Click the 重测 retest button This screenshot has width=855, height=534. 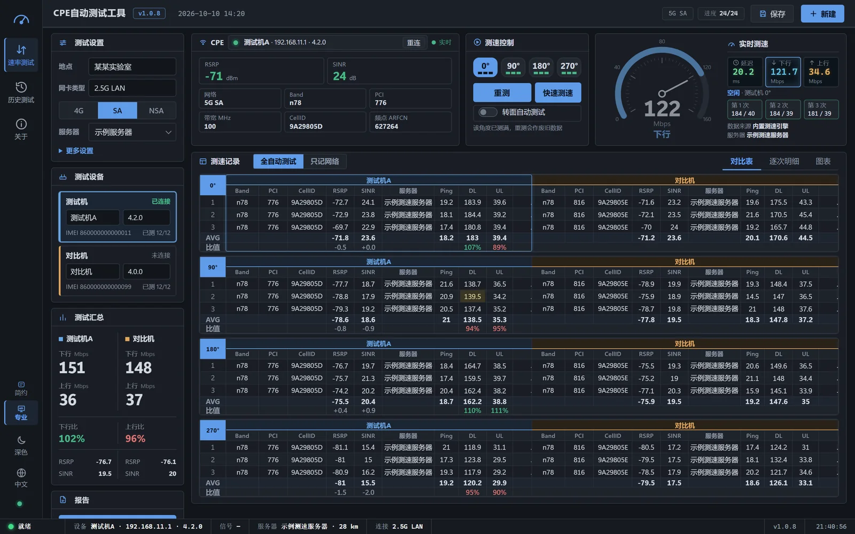pyautogui.click(x=502, y=93)
